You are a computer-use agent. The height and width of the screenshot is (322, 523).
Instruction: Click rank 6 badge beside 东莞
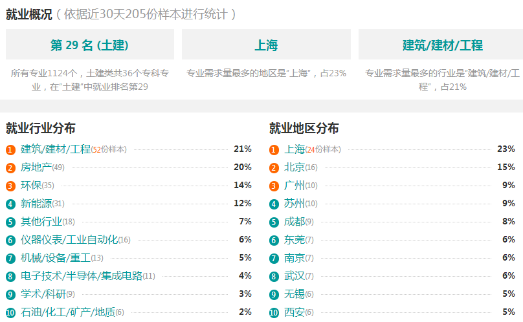[x=274, y=241]
